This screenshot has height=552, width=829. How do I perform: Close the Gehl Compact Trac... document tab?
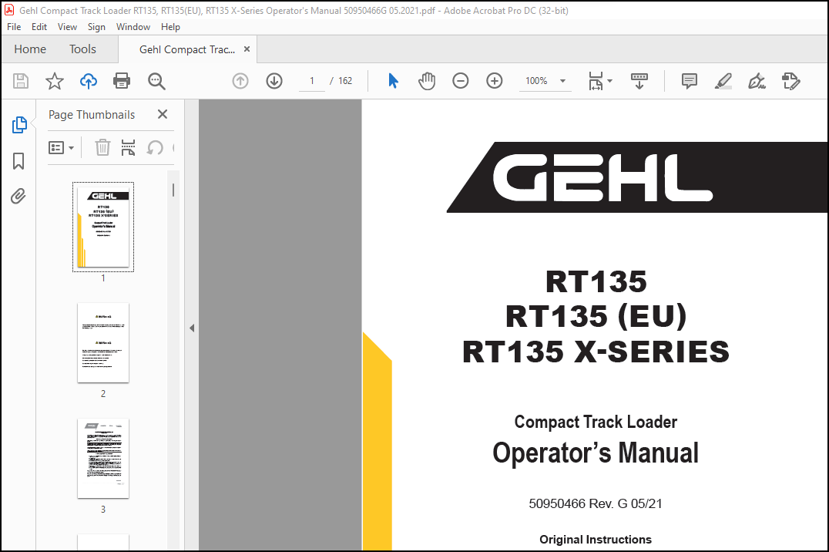tap(247, 49)
